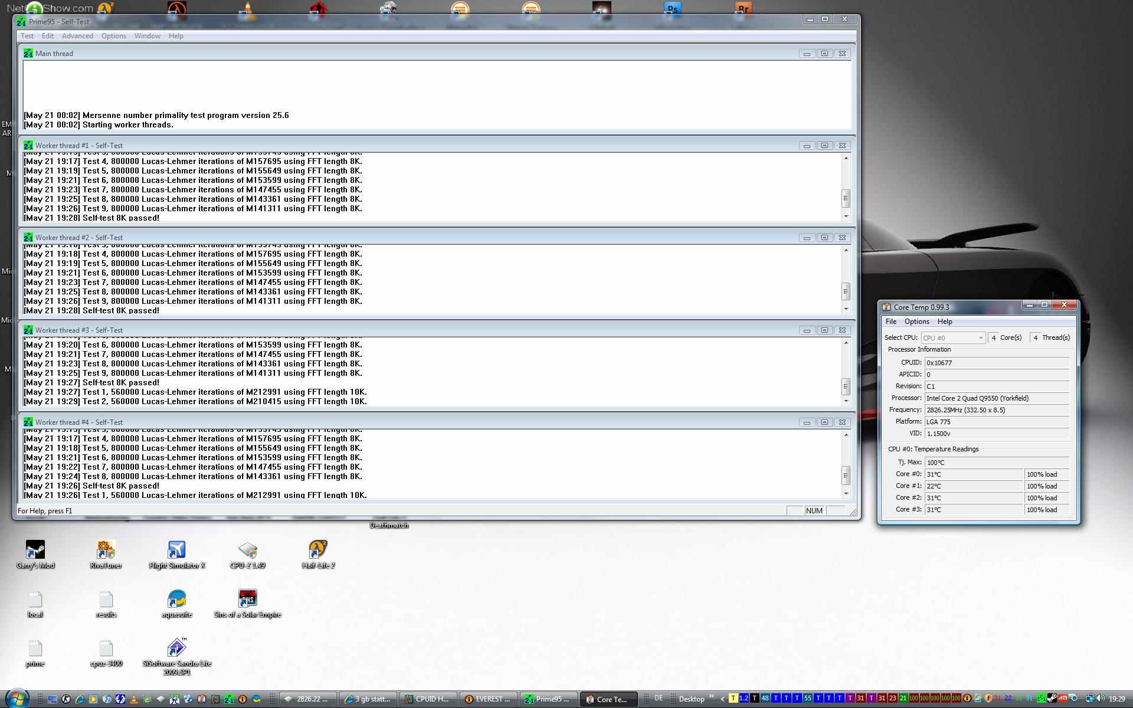Click Worker thread #1 scrollbar thumb
Viewport: 1133px width, 708px height.
tap(846, 198)
